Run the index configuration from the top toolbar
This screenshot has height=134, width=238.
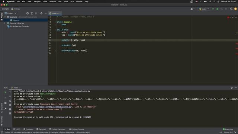point(213,9)
